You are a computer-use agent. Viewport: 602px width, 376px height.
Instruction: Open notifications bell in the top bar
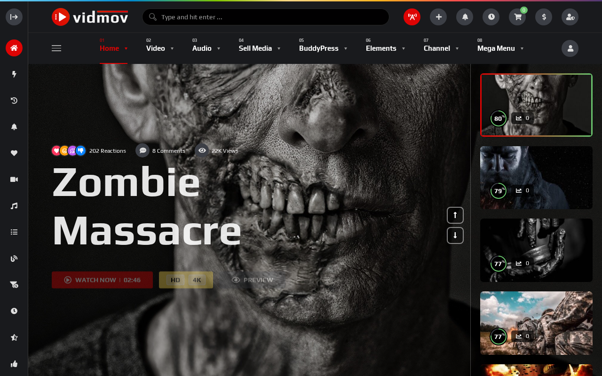click(x=465, y=17)
